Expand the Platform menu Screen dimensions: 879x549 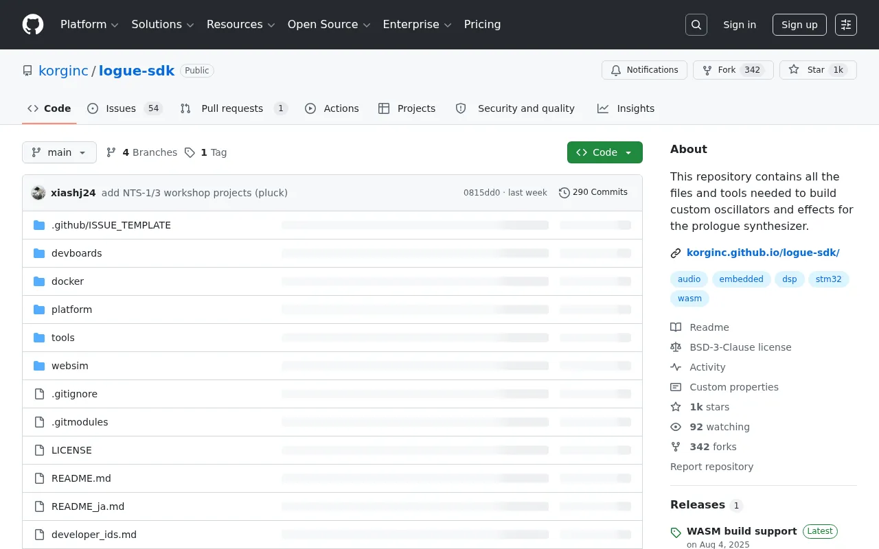pos(89,25)
